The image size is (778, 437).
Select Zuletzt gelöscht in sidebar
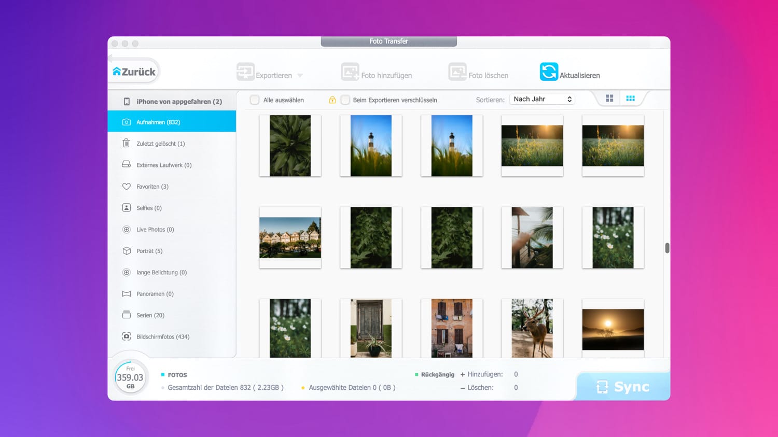tap(160, 144)
